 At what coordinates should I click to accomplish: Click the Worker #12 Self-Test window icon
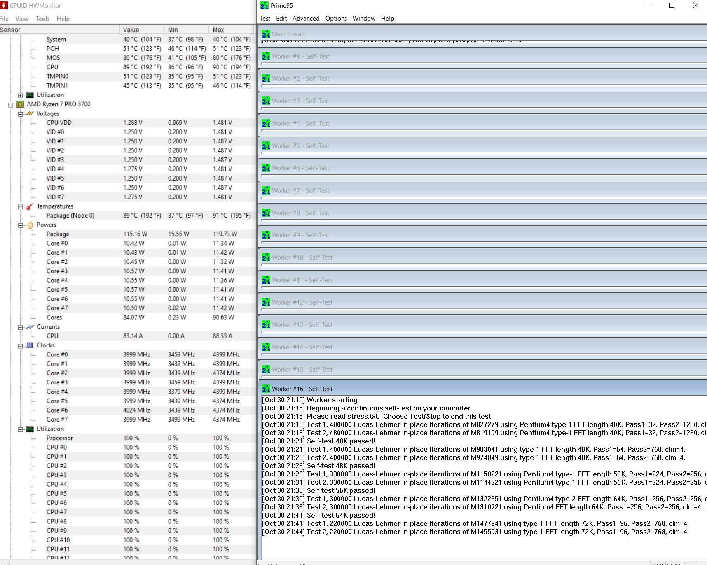(x=266, y=302)
